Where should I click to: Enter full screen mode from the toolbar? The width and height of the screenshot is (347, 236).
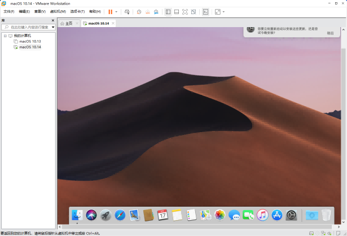click(185, 12)
